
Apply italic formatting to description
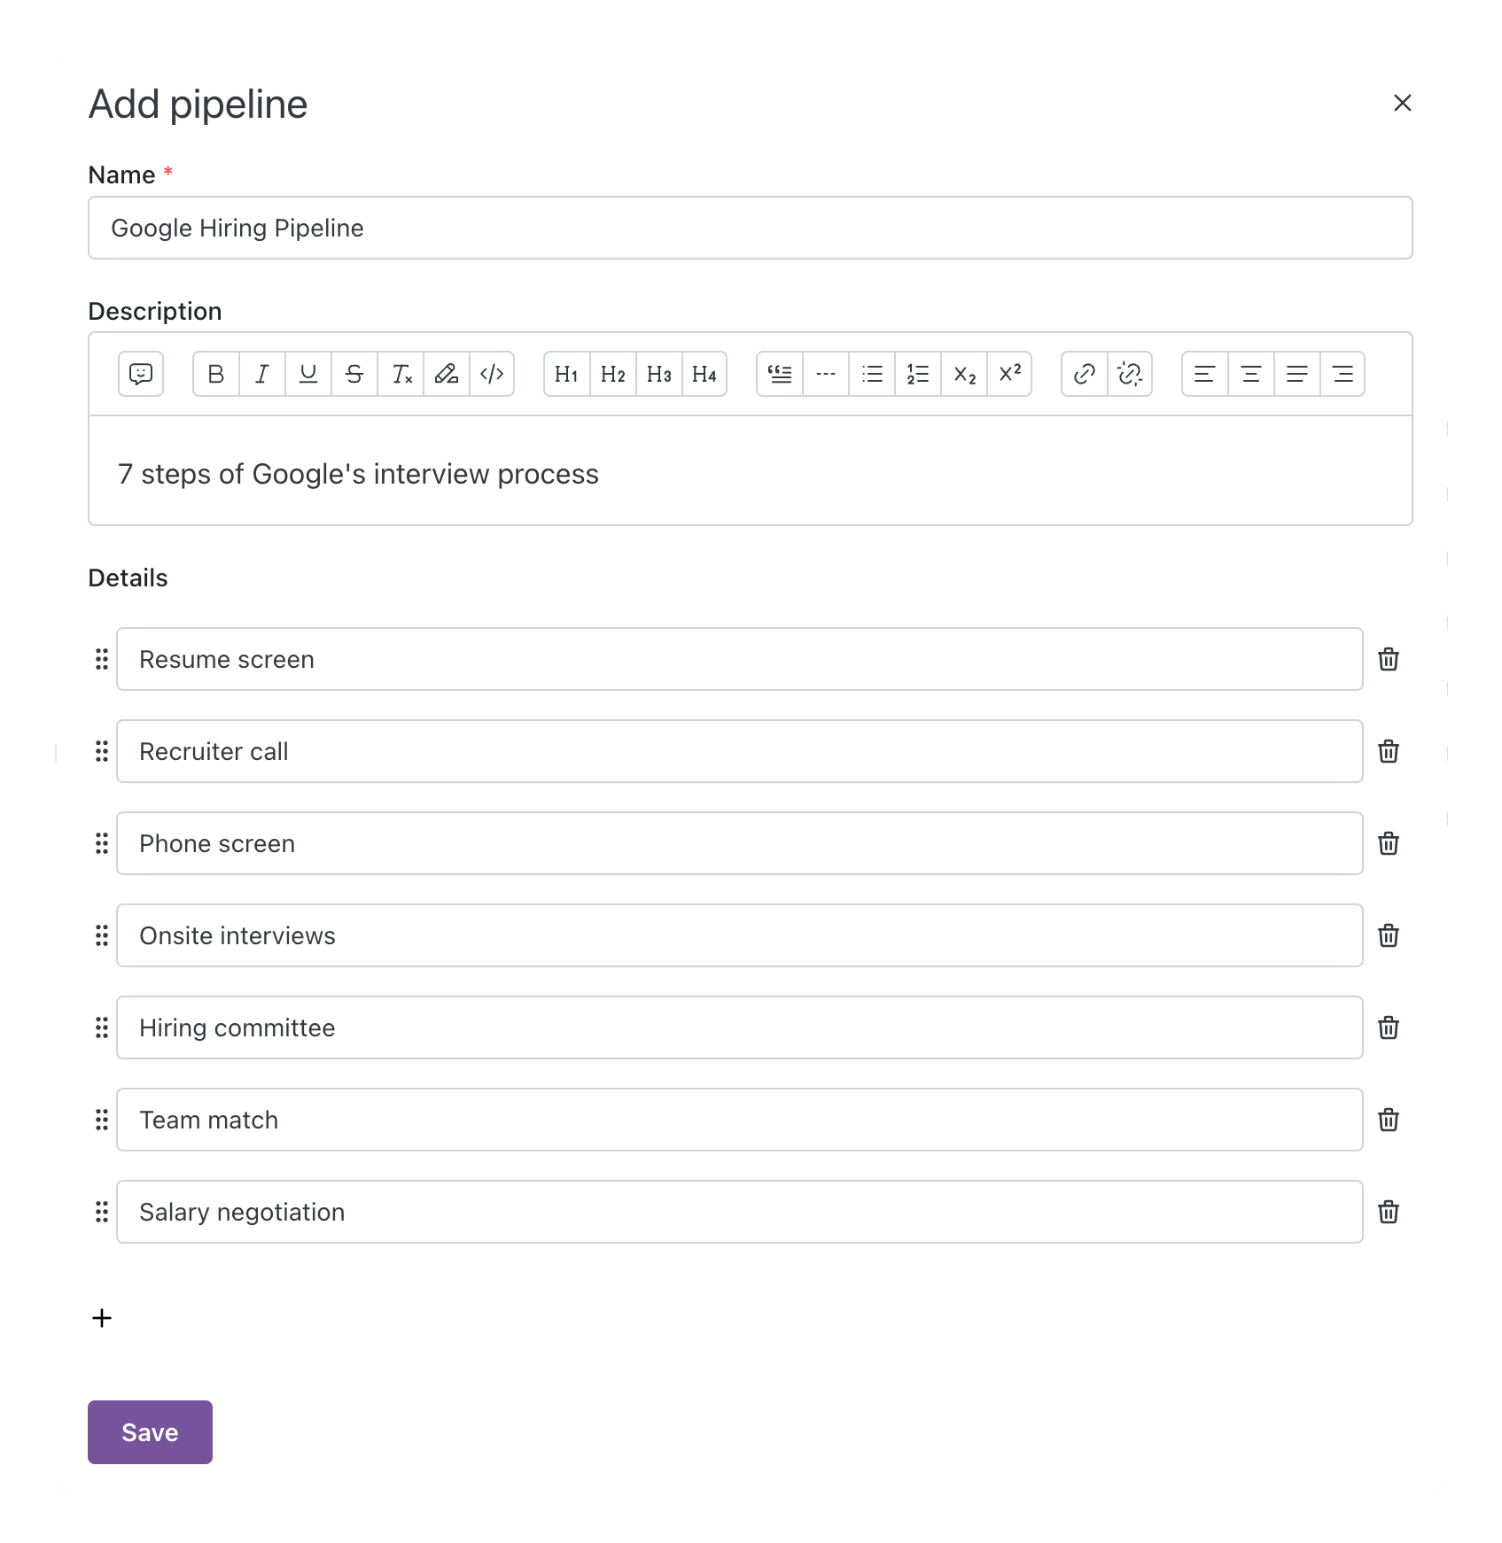[x=262, y=374]
